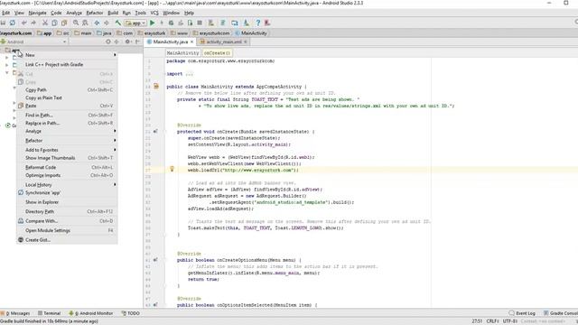
Task: Click the scroll from source target icon
Action: [x=108, y=42]
